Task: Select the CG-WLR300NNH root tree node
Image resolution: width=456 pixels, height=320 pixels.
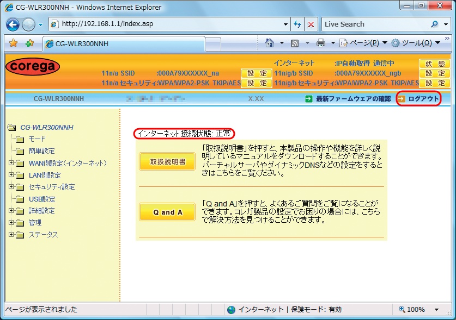Action: coord(47,127)
